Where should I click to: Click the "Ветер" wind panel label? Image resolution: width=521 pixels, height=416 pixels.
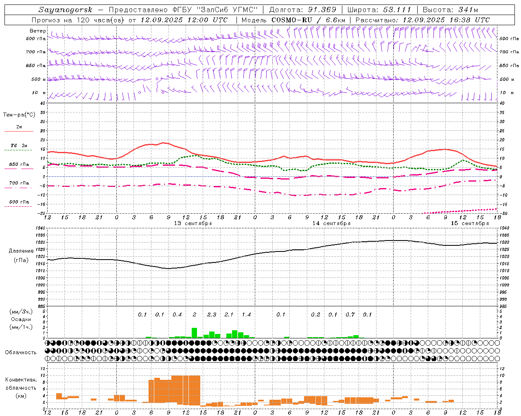[37, 31]
